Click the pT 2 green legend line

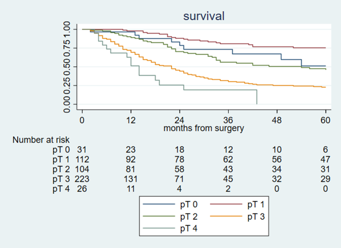[160, 216]
